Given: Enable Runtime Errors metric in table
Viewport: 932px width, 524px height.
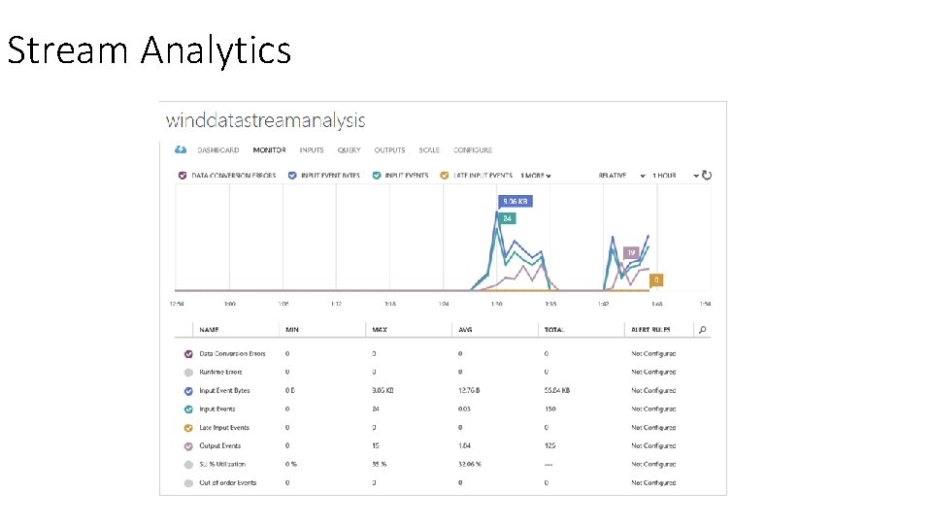Looking at the screenshot, I should (x=188, y=373).
